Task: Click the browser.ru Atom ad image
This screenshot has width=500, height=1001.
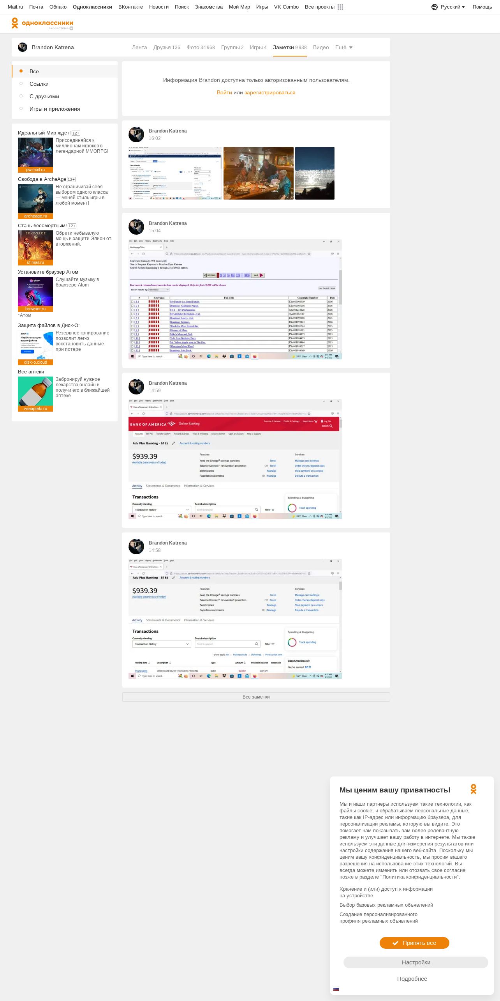Action: [x=35, y=294]
